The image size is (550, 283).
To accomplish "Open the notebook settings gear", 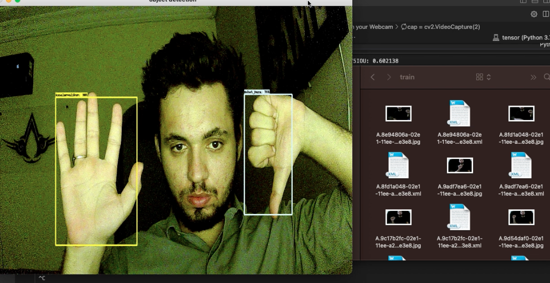I will point(534,14).
